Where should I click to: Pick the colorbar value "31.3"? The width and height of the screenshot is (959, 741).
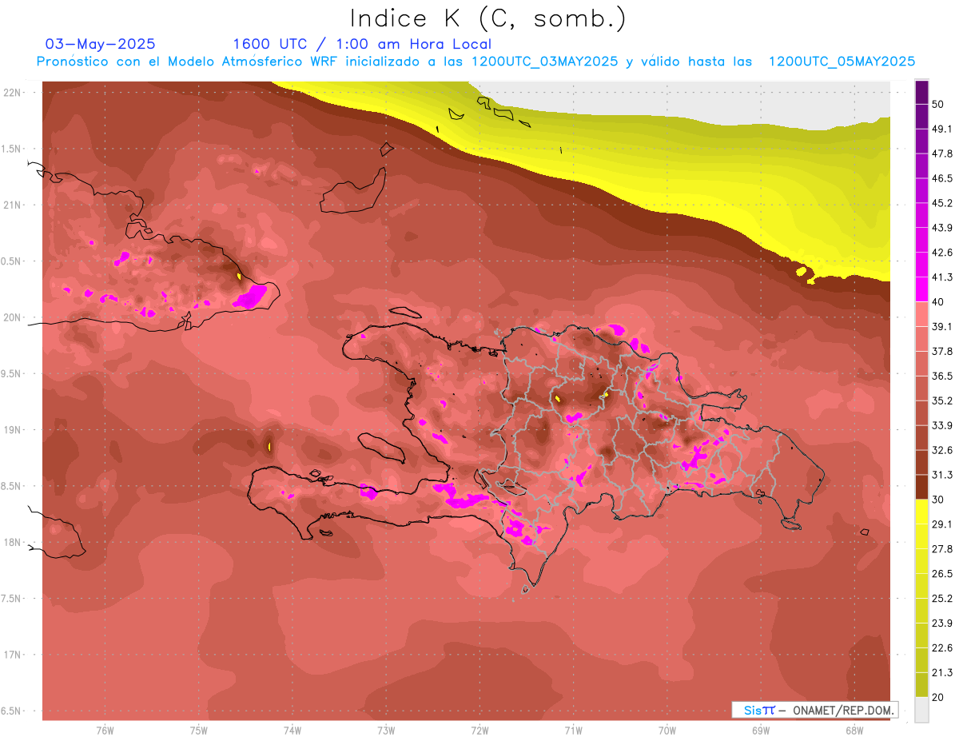[943, 475]
